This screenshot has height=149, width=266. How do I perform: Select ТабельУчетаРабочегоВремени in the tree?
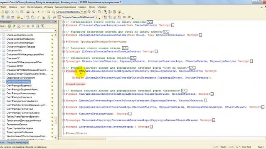23,117
